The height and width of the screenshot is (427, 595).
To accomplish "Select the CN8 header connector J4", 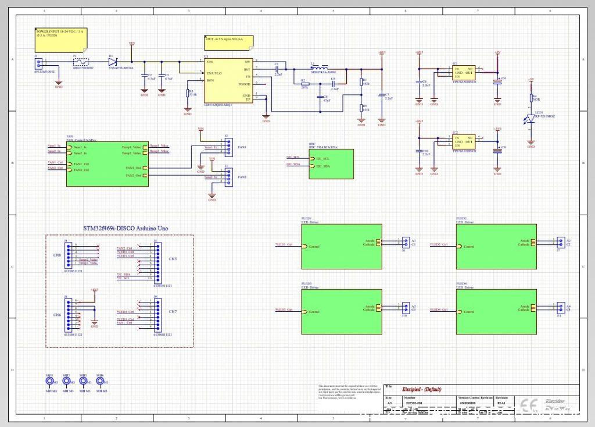I will tap(69, 255).
